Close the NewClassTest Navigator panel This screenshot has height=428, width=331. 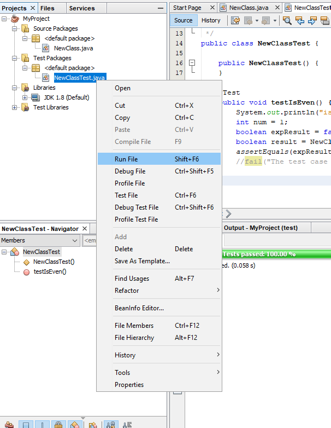[85, 228]
